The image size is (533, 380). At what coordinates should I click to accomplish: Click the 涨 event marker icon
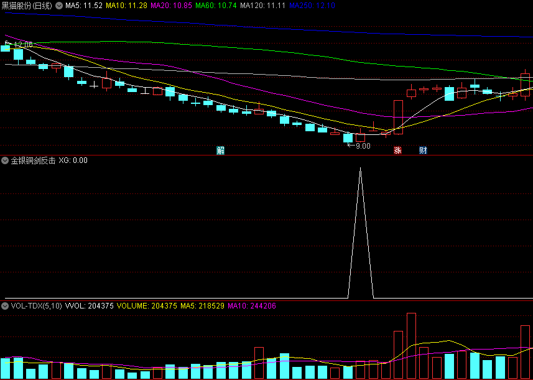click(397, 151)
